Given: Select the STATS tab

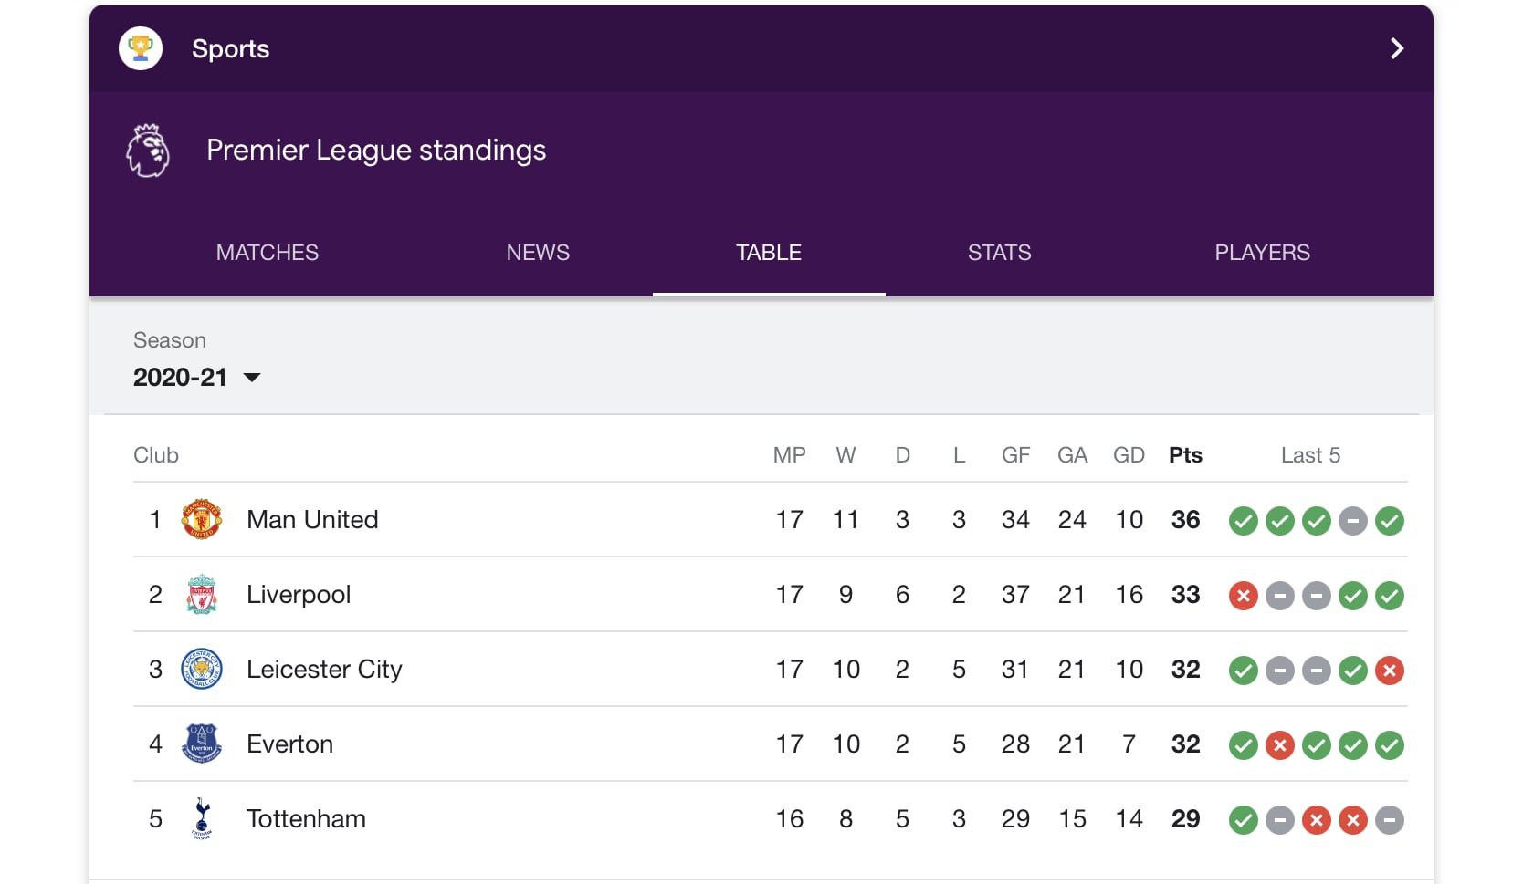Looking at the screenshot, I should tap(999, 253).
